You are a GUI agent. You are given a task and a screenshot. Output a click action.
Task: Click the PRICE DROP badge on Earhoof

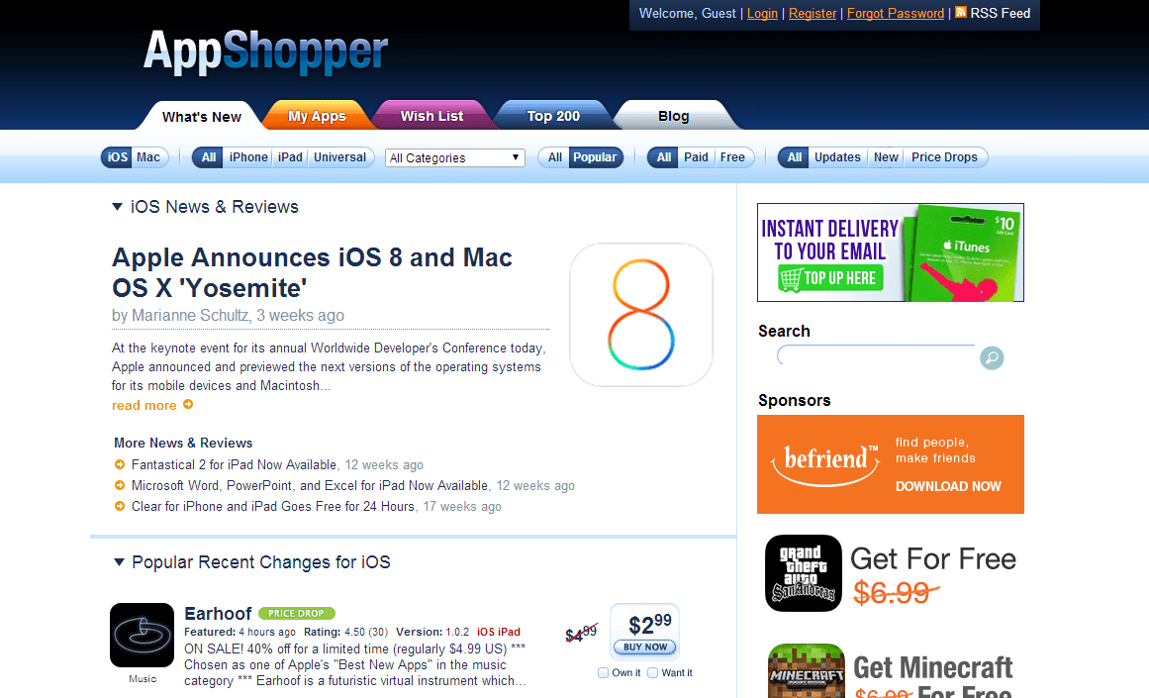pyautogui.click(x=296, y=613)
